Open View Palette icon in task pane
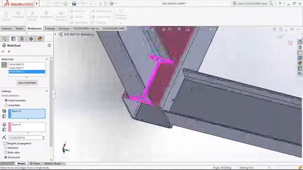This screenshot has width=303, height=170. pyautogui.click(x=300, y=58)
